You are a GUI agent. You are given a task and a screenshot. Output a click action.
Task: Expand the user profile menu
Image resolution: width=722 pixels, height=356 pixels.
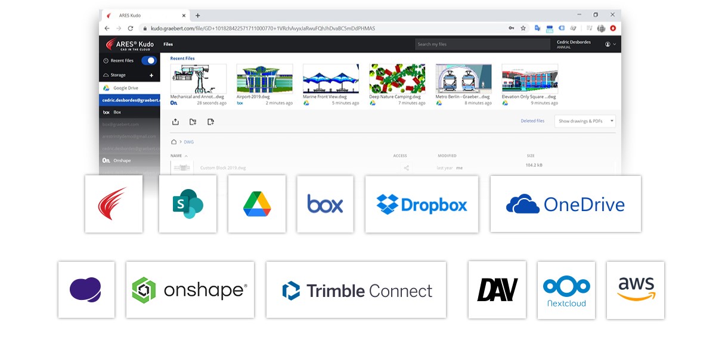click(610, 44)
